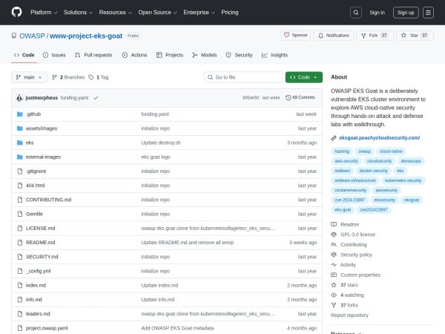Open the leaders.md file
445x334 pixels.
pos(38,314)
